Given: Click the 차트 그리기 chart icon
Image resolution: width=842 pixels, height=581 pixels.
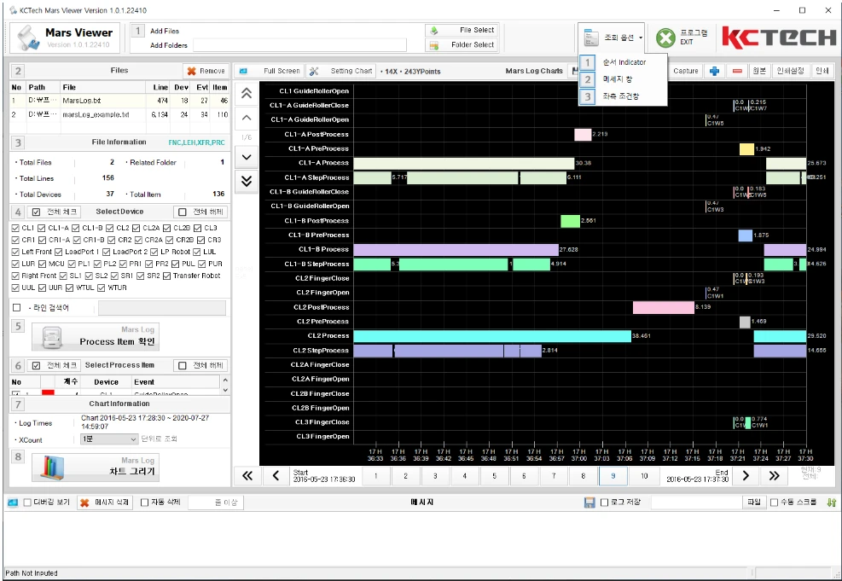Looking at the screenshot, I should 52,468.
